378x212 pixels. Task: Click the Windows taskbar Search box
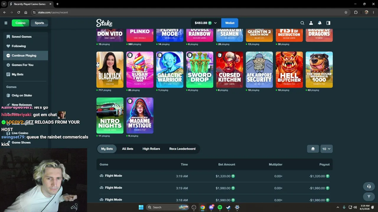click(x=167, y=207)
